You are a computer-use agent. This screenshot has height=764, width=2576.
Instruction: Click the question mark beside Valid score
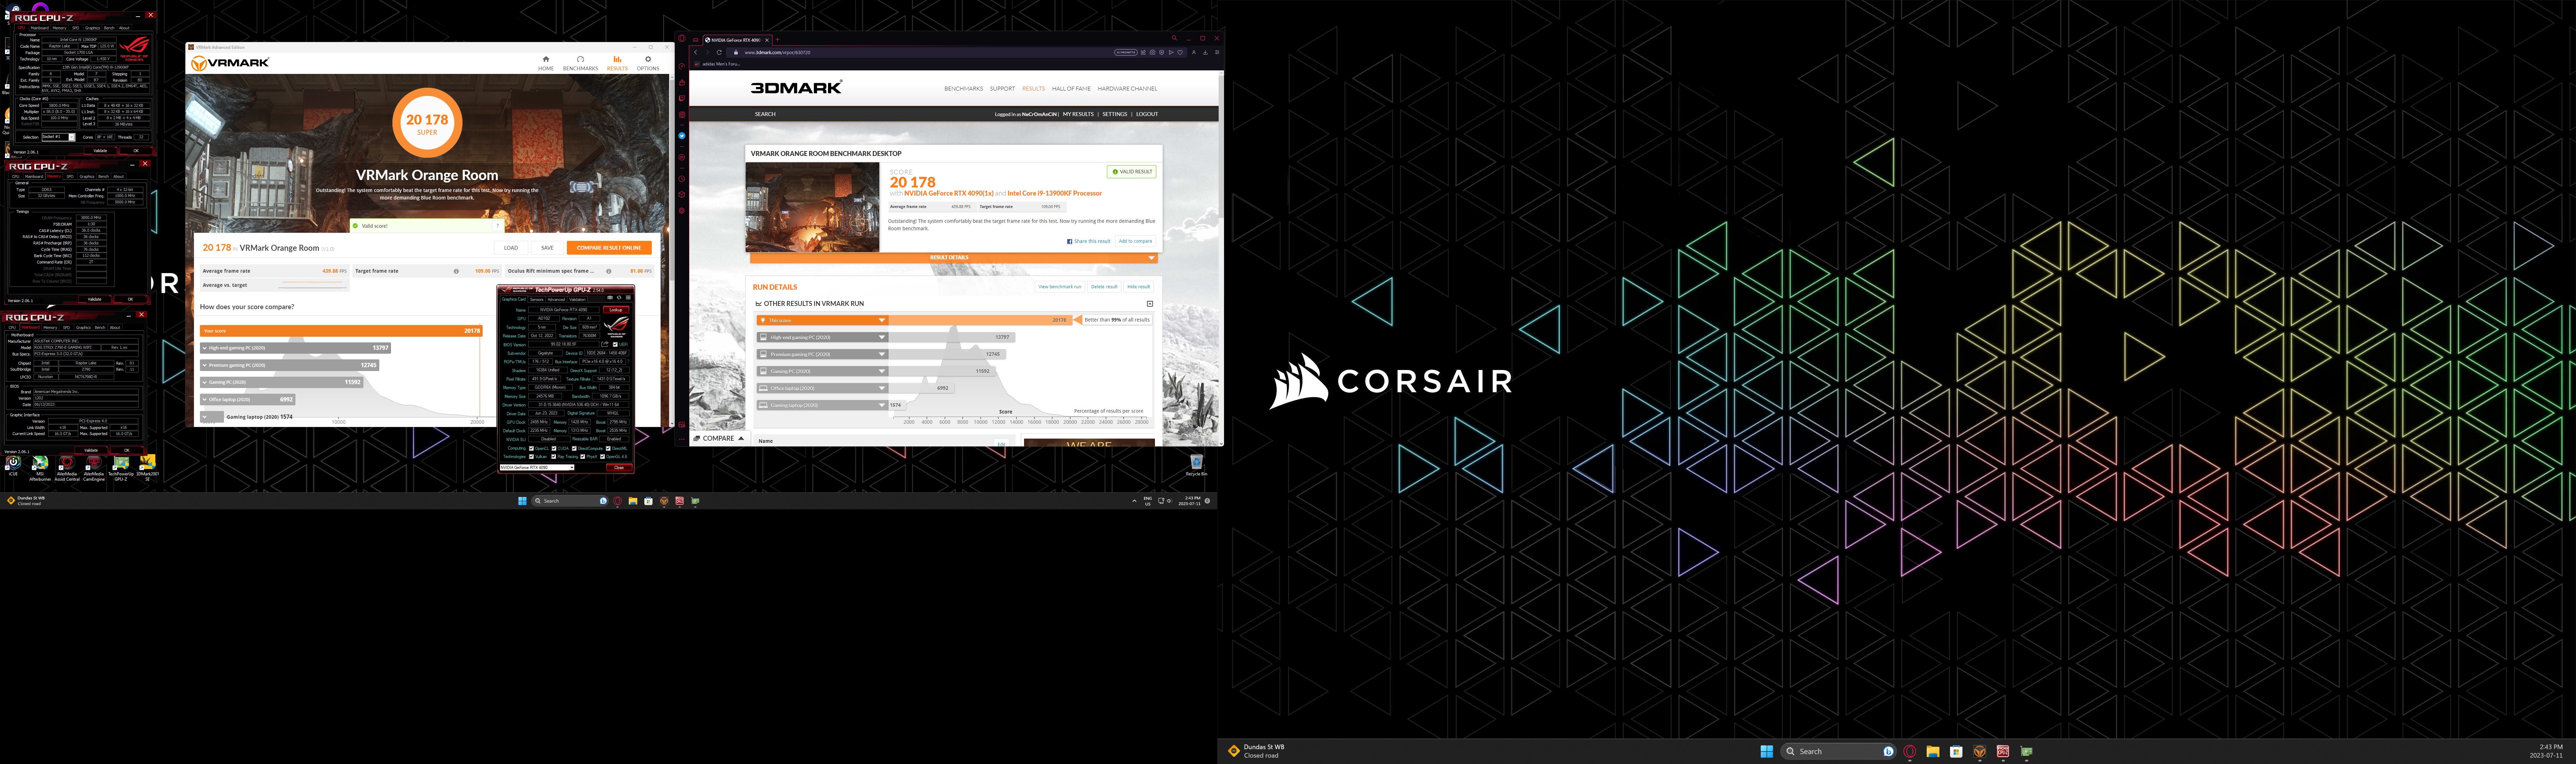[x=497, y=226]
